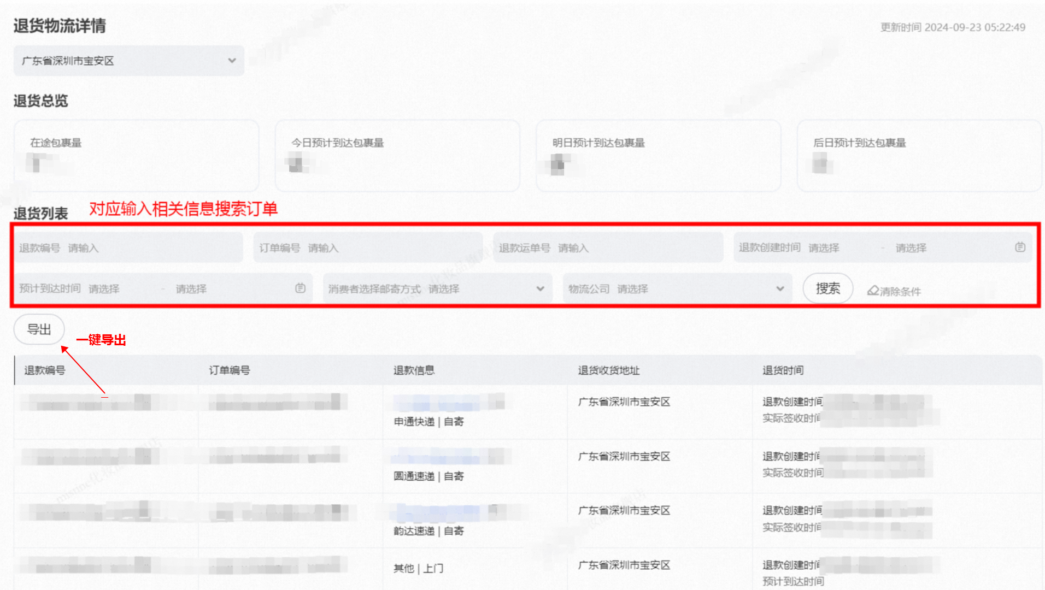Click the 今日预计到达包裹量 card
The height and width of the screenshot is (590, 1045).
397,156
